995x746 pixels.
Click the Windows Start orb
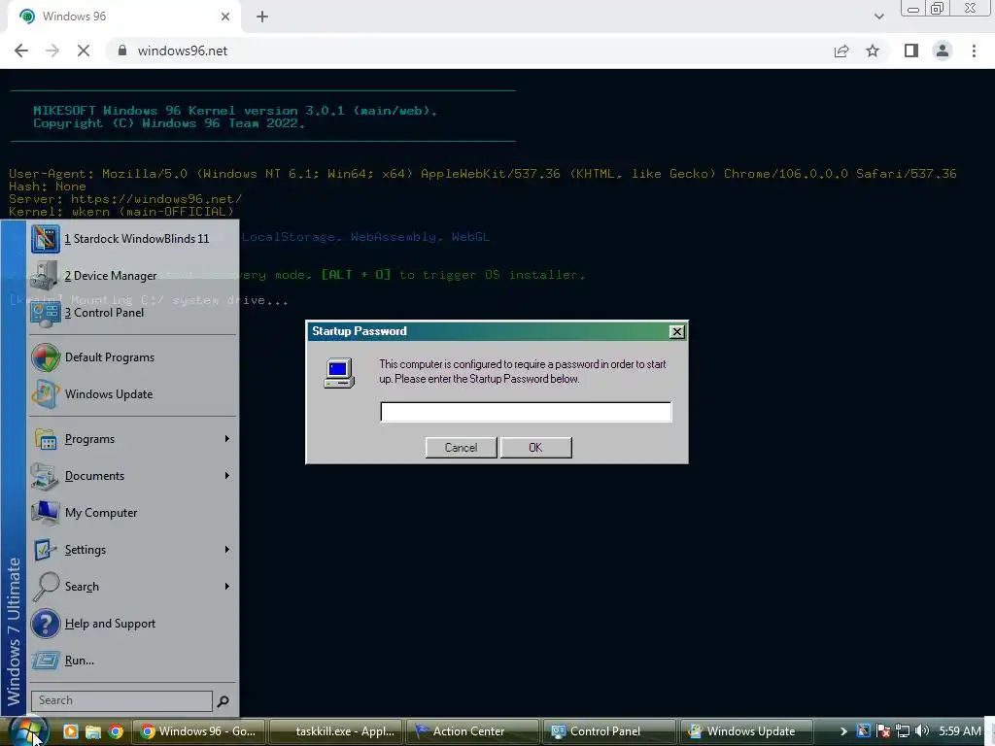29,731
